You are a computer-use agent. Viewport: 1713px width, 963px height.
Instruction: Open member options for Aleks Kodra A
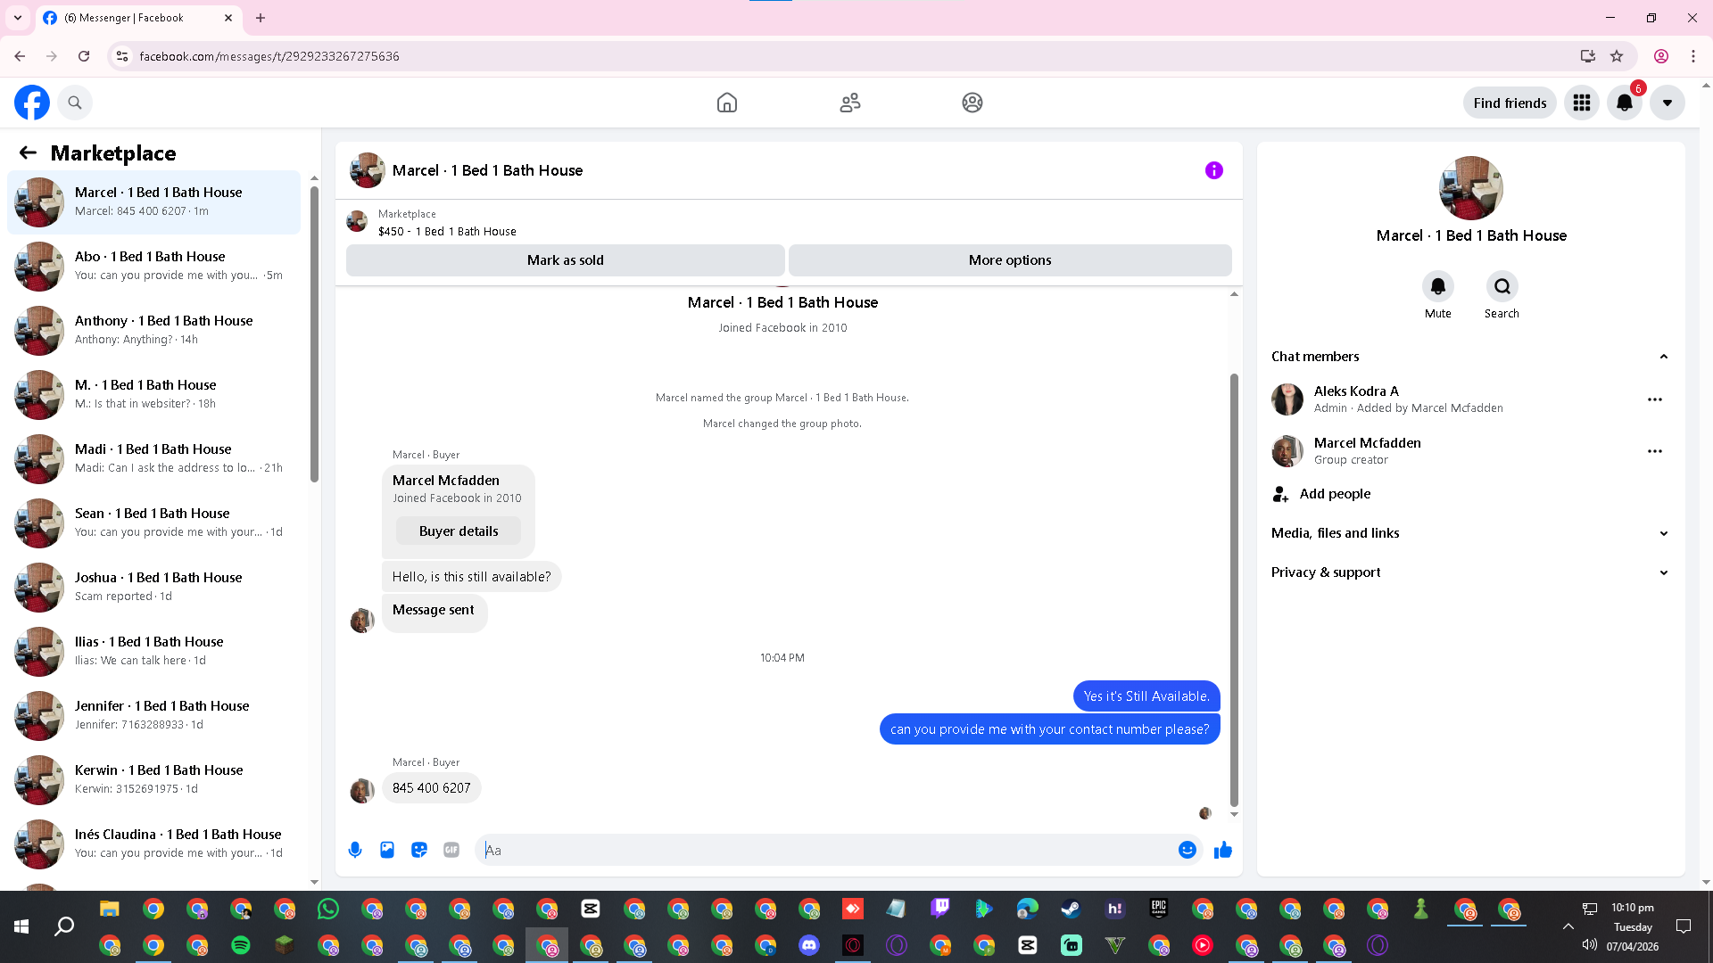click(x=1655, y=399)
